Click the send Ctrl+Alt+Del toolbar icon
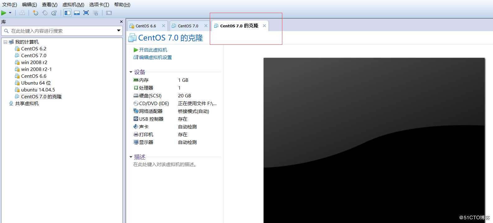The width and height of the screenshot is (493, 223). [x=22, y=13]
